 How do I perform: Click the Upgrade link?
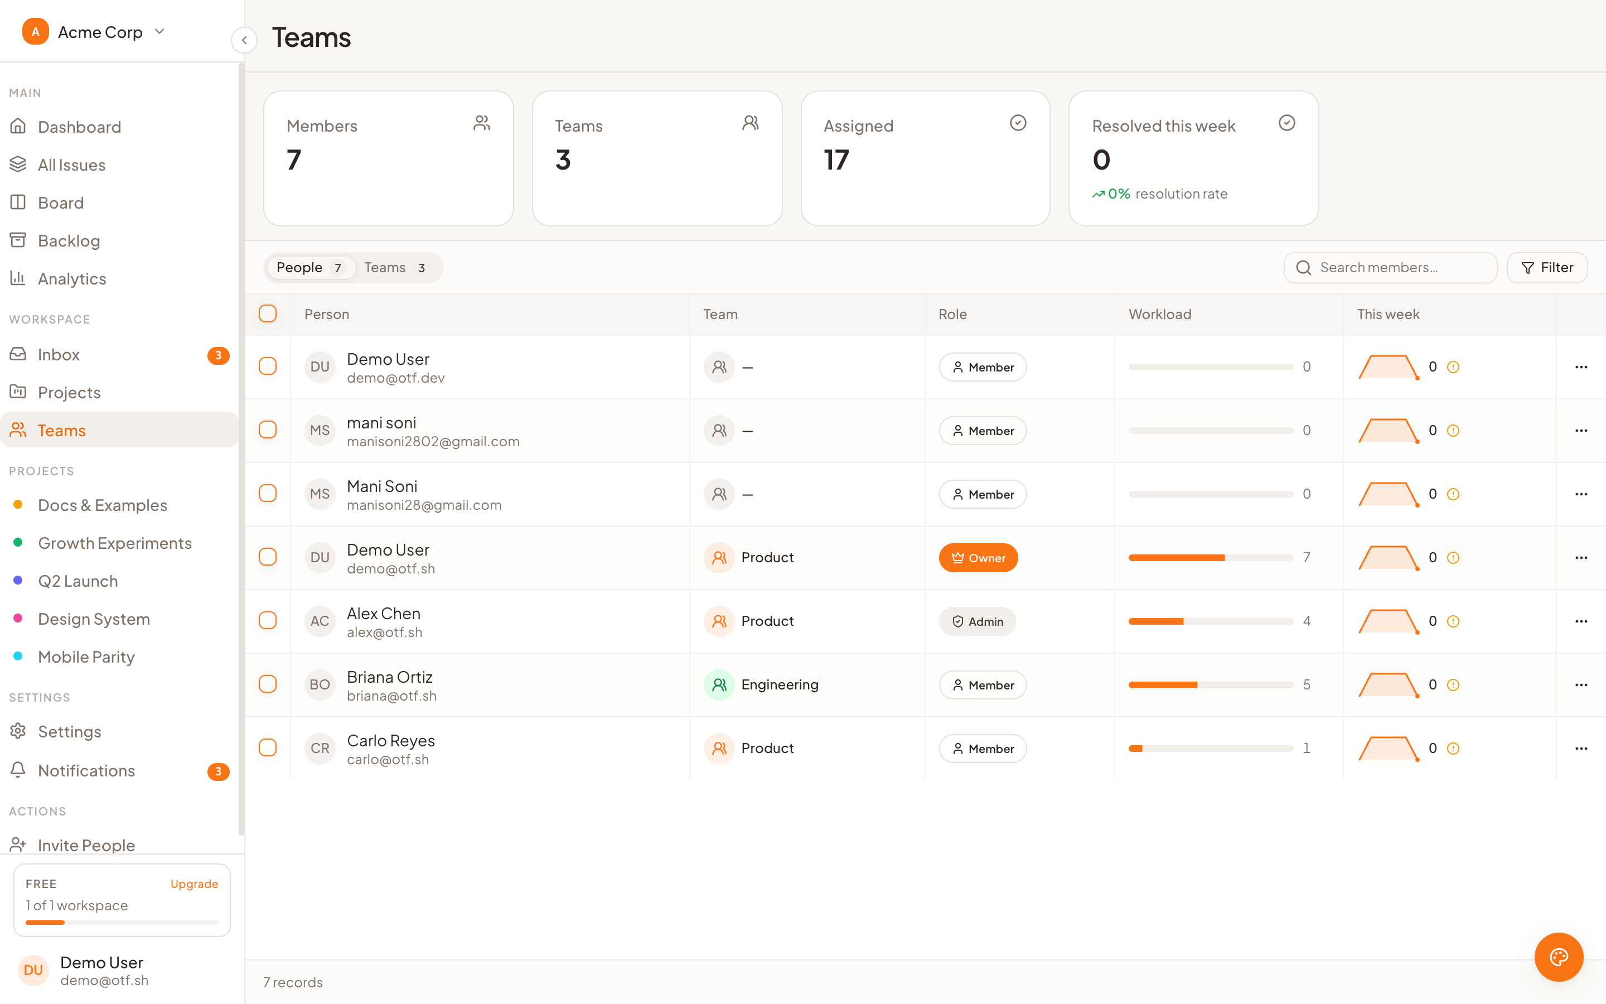pyautogui.click(x=194, y=884)
